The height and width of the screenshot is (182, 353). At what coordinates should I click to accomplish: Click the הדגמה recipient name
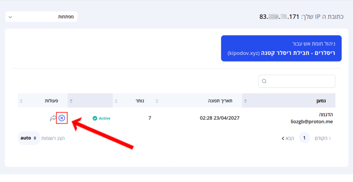tap(326, 114)
